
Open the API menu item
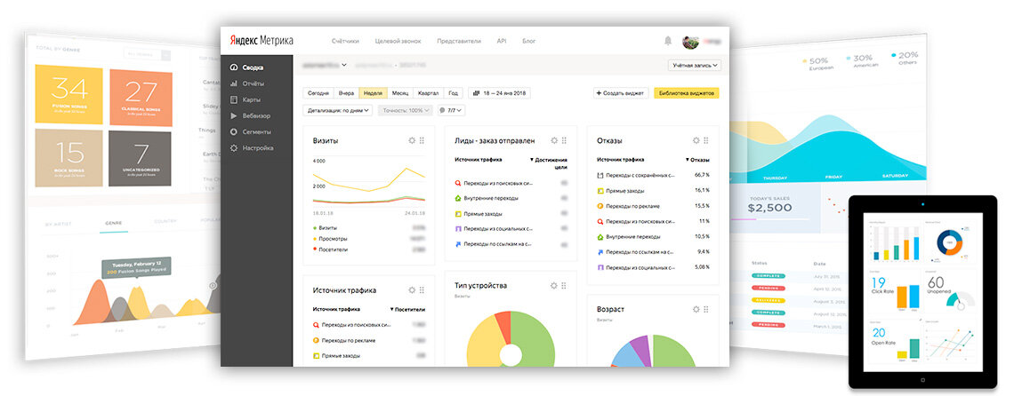(x=501, y=41)
